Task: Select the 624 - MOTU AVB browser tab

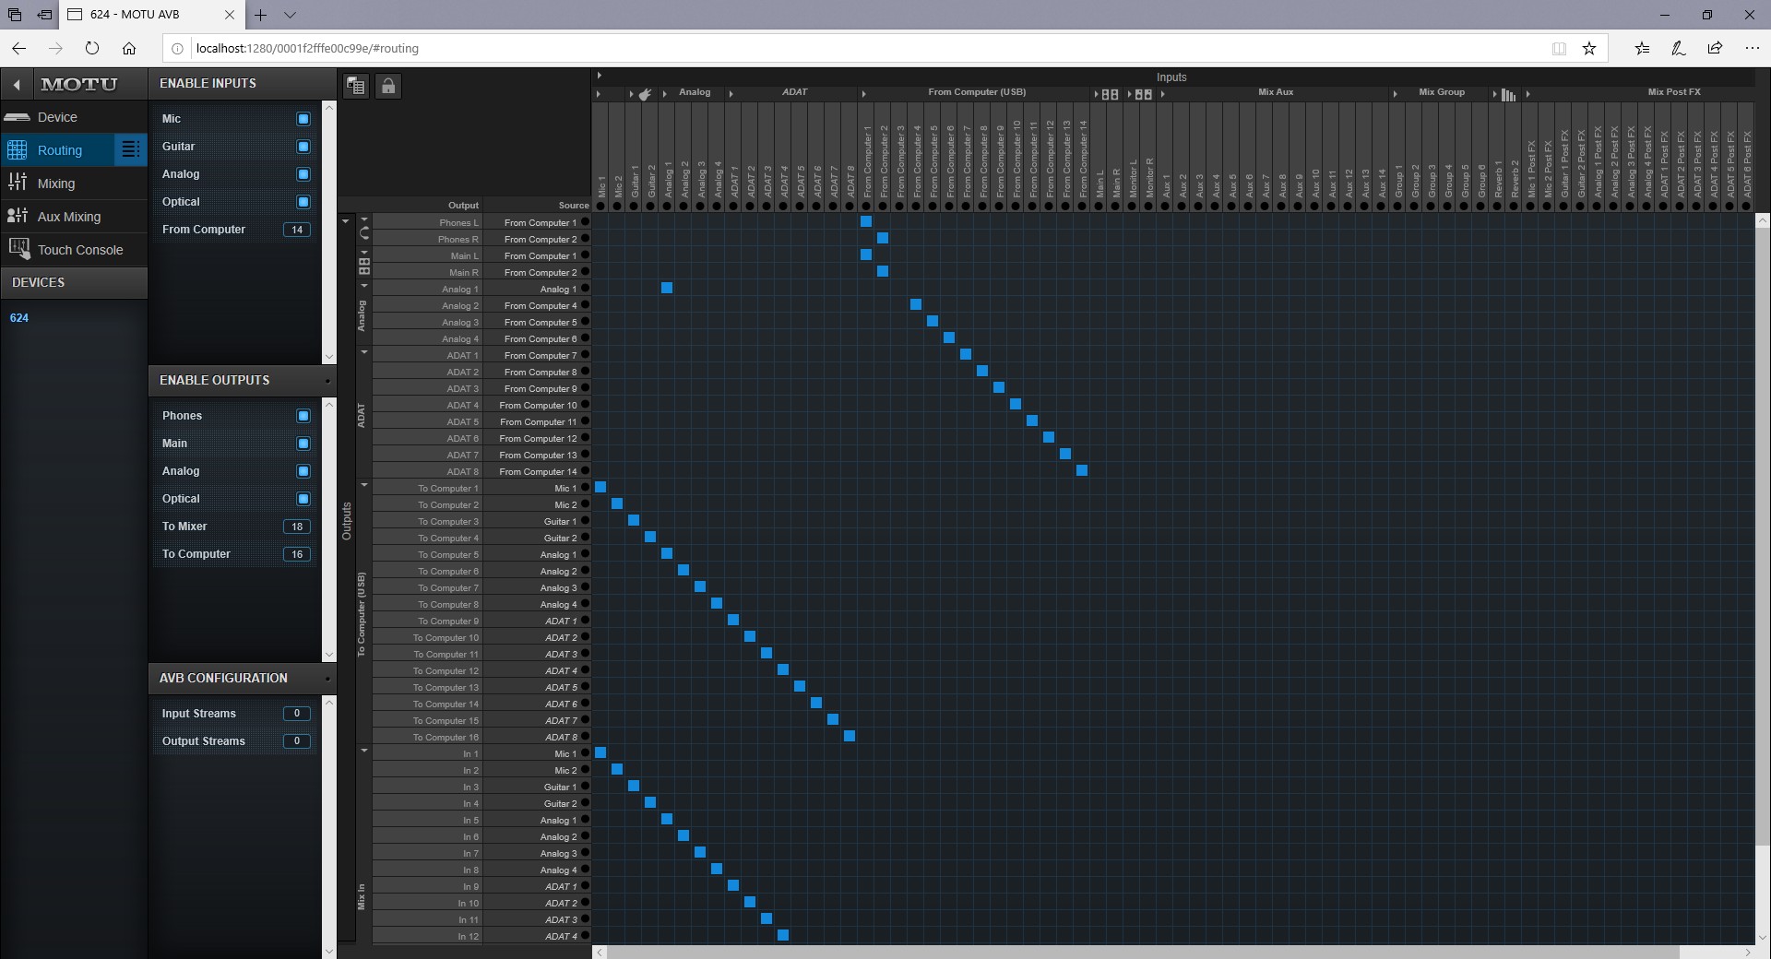Action: point(152,15)
